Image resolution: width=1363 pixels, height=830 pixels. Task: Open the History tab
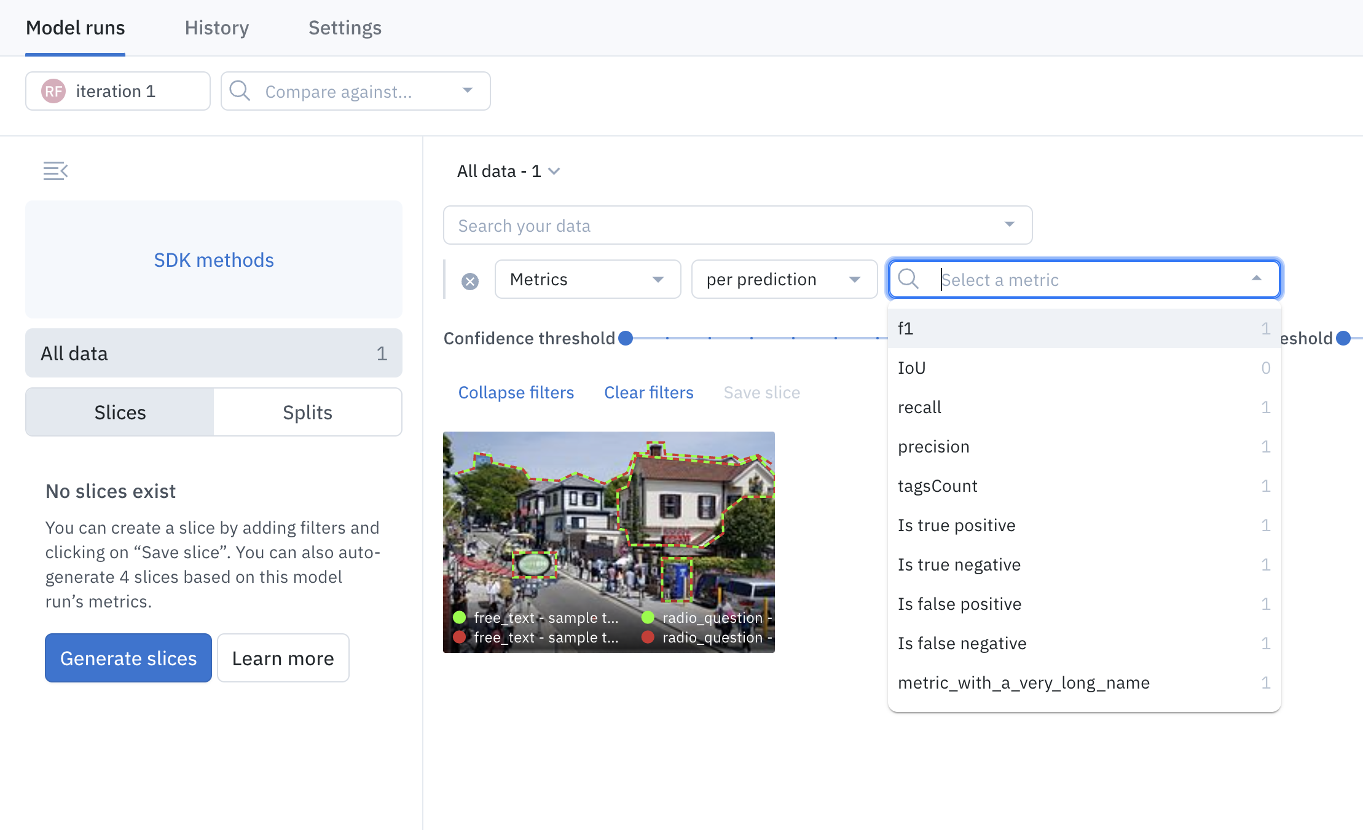tap(217, 28)
